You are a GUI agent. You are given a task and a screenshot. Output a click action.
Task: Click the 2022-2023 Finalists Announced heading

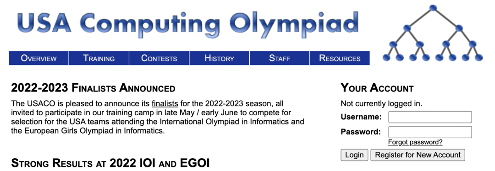coord(93,88)
